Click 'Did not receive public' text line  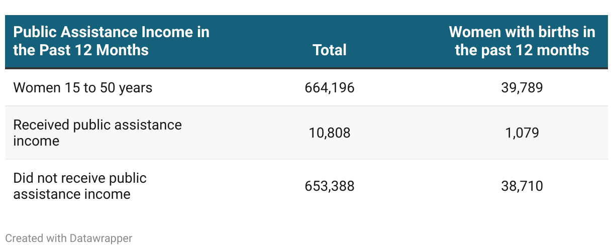coord(80,178)
